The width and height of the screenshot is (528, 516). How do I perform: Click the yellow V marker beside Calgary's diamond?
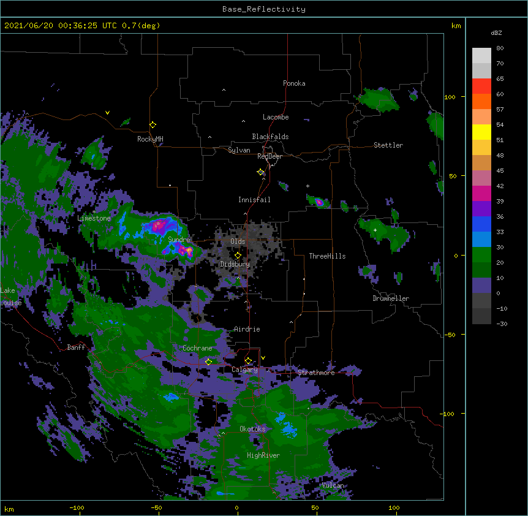[263, 358]
